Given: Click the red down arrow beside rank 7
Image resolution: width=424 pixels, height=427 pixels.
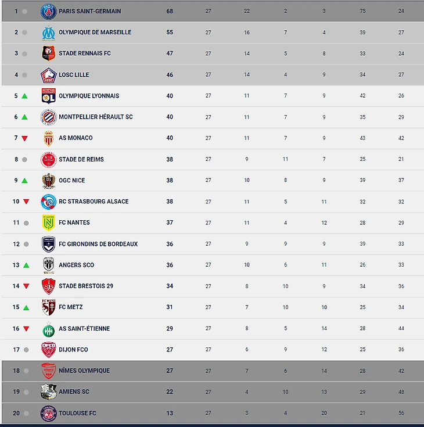Looking at the screenshot, I should click(x=25, y=138).
